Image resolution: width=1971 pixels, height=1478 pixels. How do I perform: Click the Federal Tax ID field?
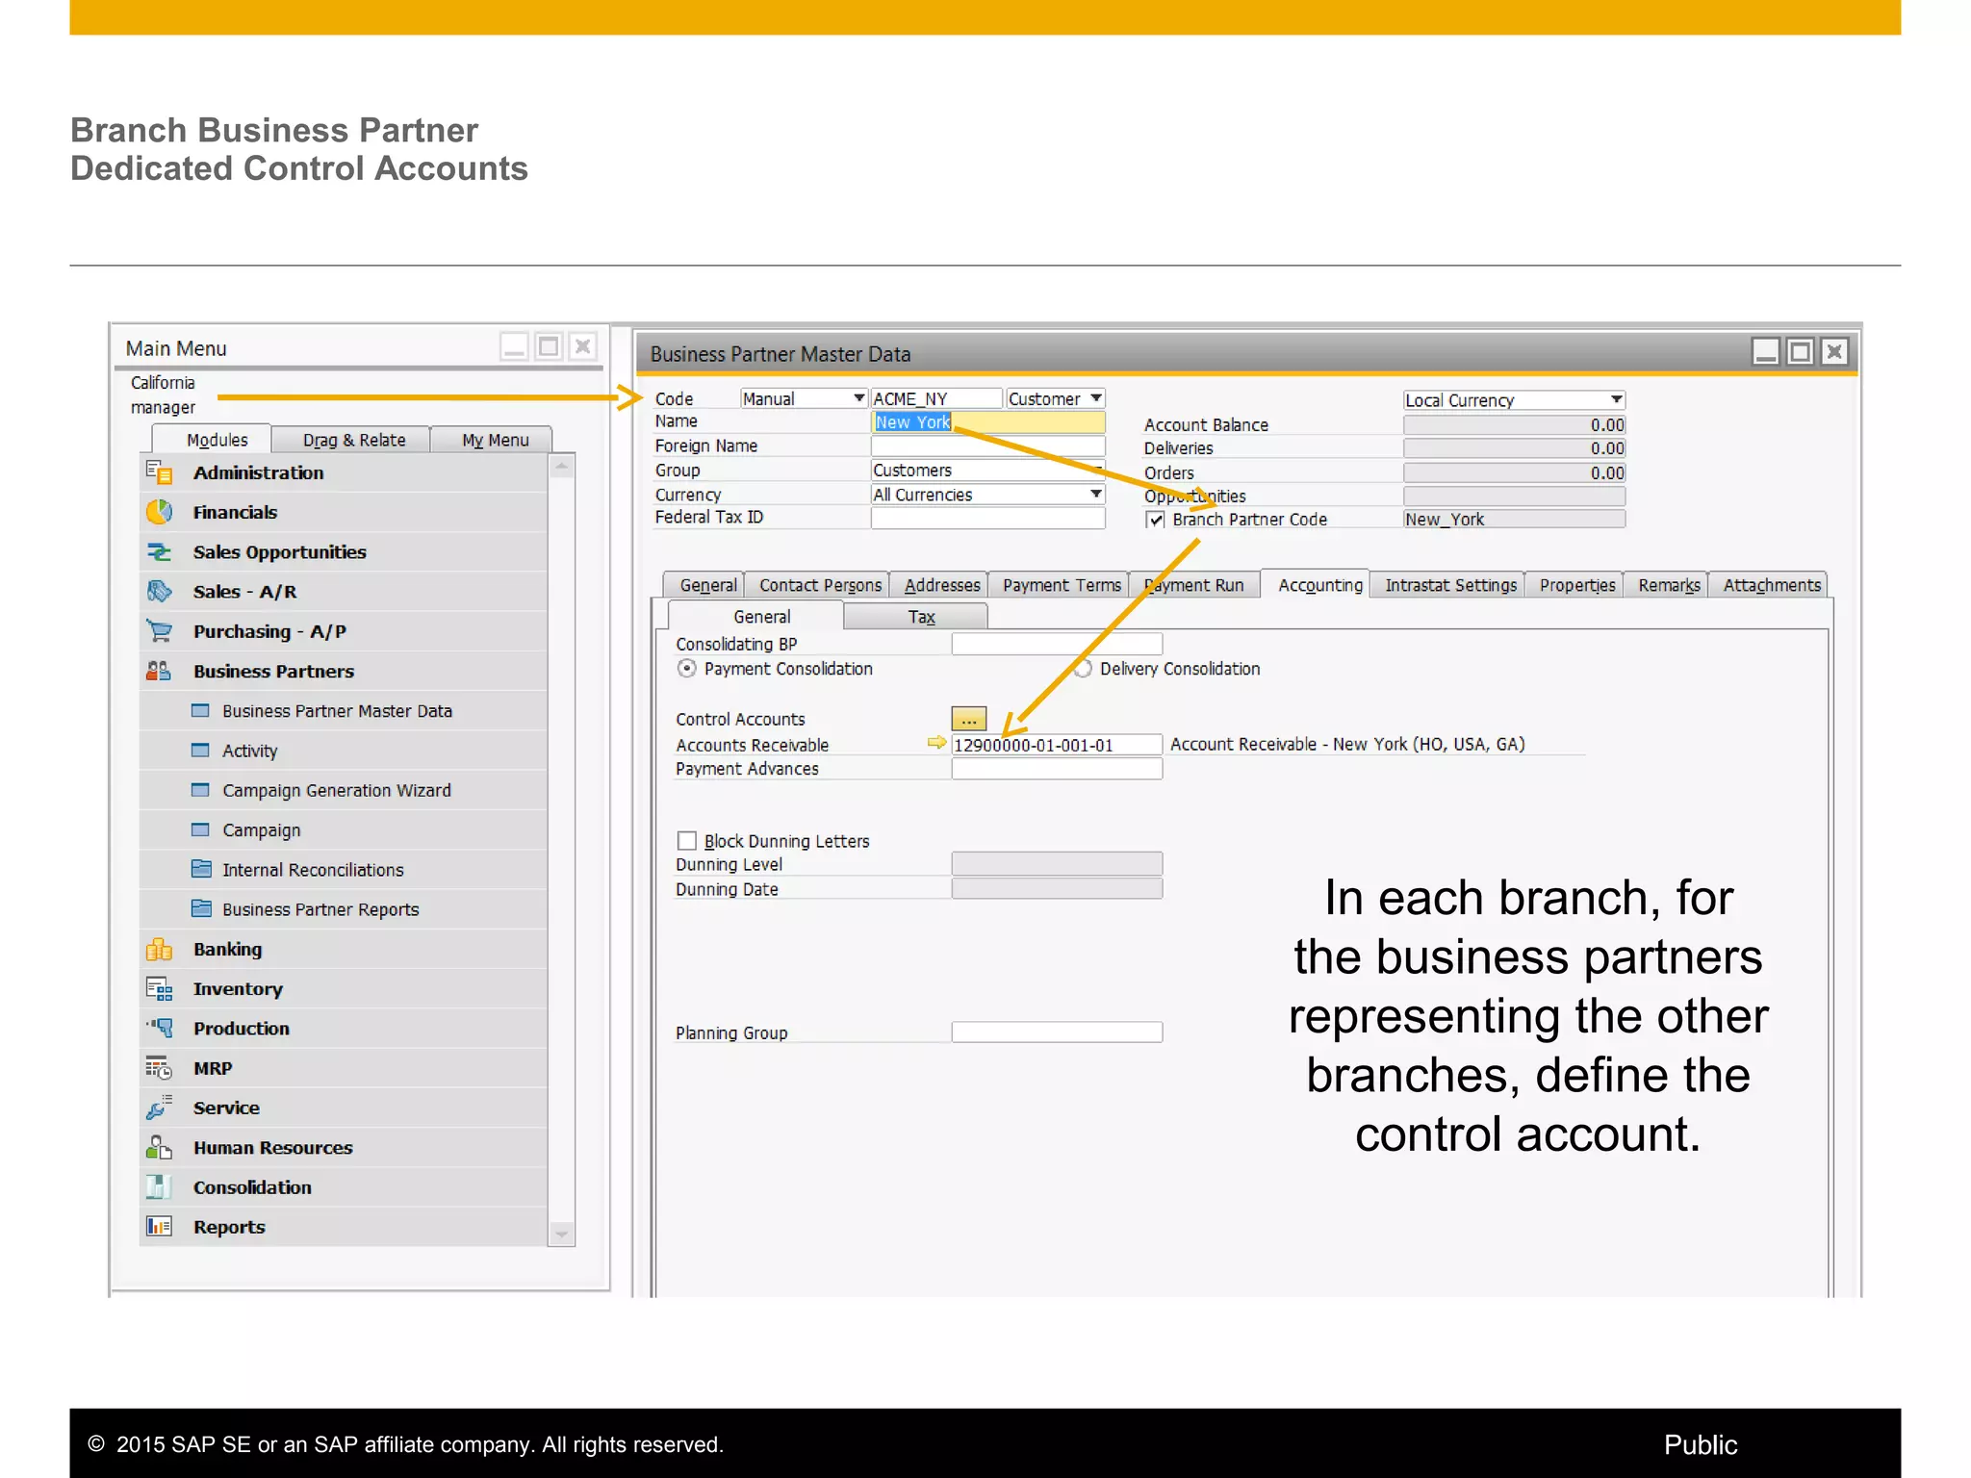pos(987,518)
